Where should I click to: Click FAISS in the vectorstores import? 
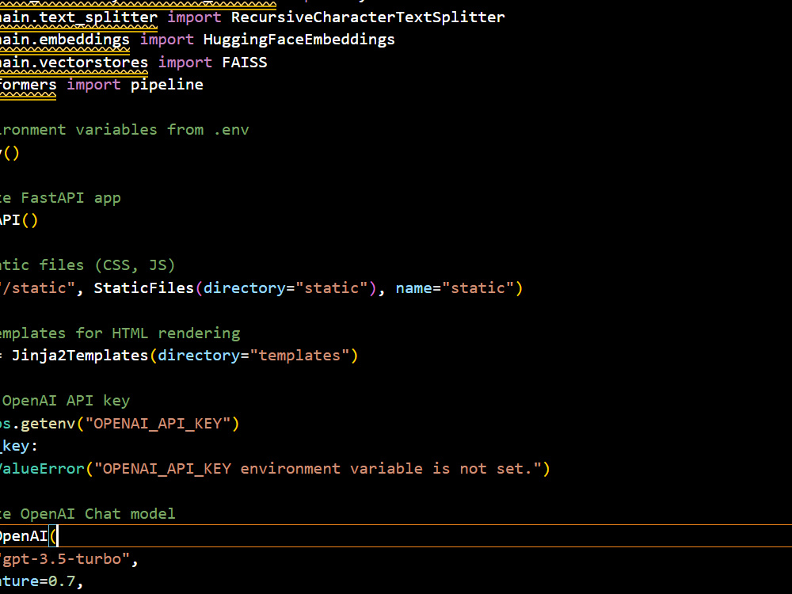[x=245, y=62]
